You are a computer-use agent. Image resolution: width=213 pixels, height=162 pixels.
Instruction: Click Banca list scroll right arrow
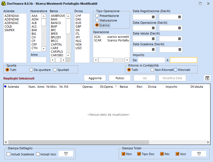pyautogui.click(x=63, y=60)
